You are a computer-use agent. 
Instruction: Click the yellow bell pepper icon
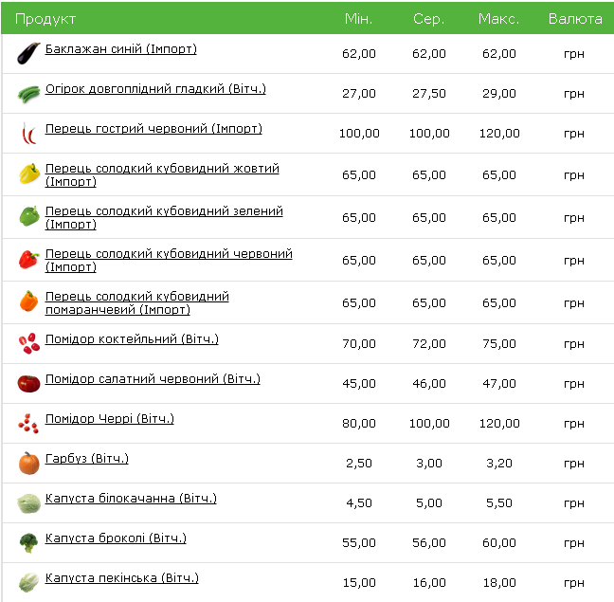[x=29, y=173]
